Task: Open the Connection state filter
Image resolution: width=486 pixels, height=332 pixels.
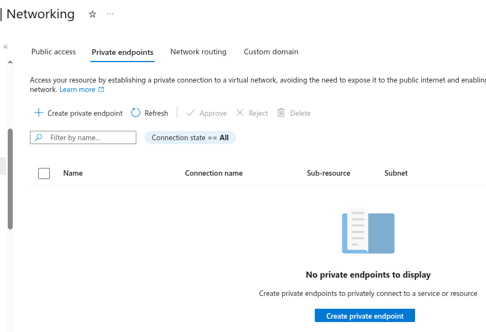Action: (x=190, y=137)
